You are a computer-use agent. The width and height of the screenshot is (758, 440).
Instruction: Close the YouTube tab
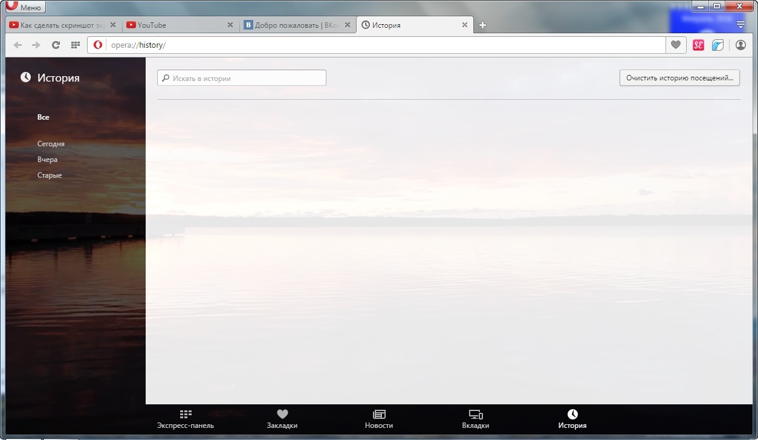tap(230, 25)
